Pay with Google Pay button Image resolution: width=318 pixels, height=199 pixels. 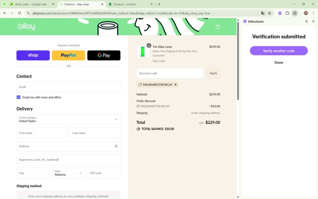coord(104,55)
